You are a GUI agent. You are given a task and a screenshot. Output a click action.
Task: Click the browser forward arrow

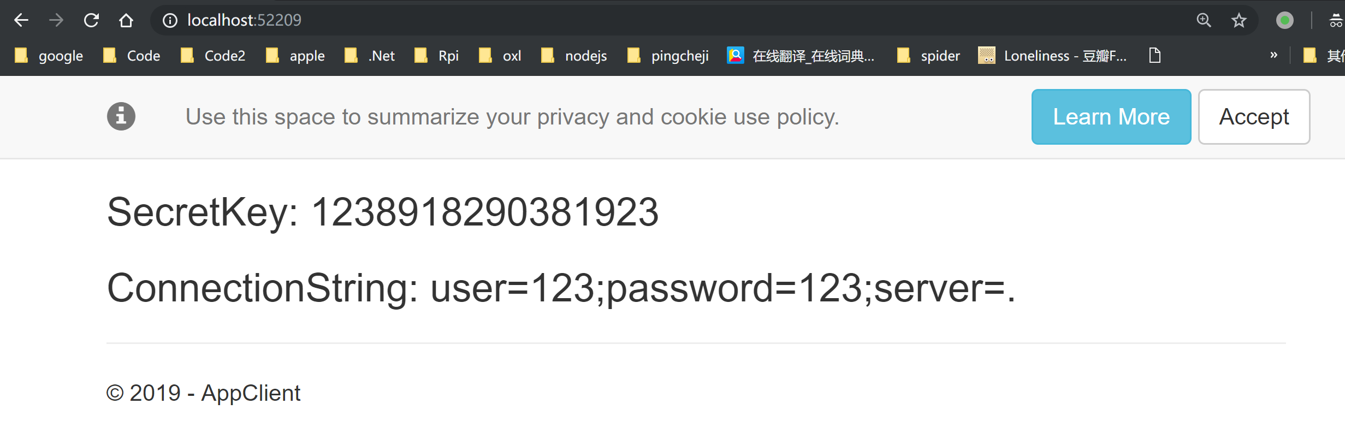pyautogui.click(x=56, y=20)
